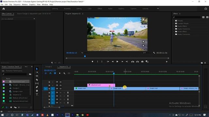Switch to Editing workspace
Screen dimensions: 209x117
[x=79, y=9]
